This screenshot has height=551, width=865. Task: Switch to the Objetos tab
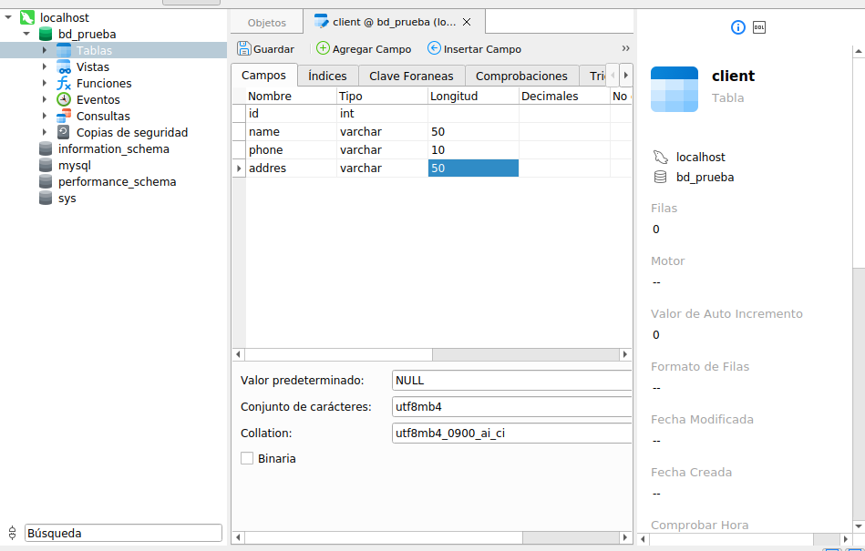coord(266,23)
